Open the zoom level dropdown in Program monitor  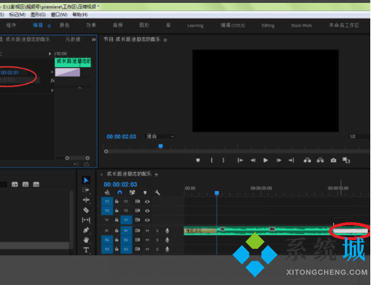(x=160, y=136)
